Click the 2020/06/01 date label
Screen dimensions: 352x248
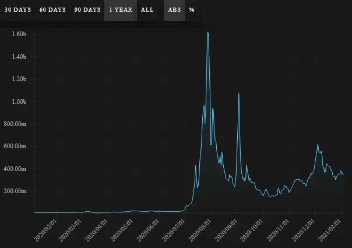click(149, 230)
